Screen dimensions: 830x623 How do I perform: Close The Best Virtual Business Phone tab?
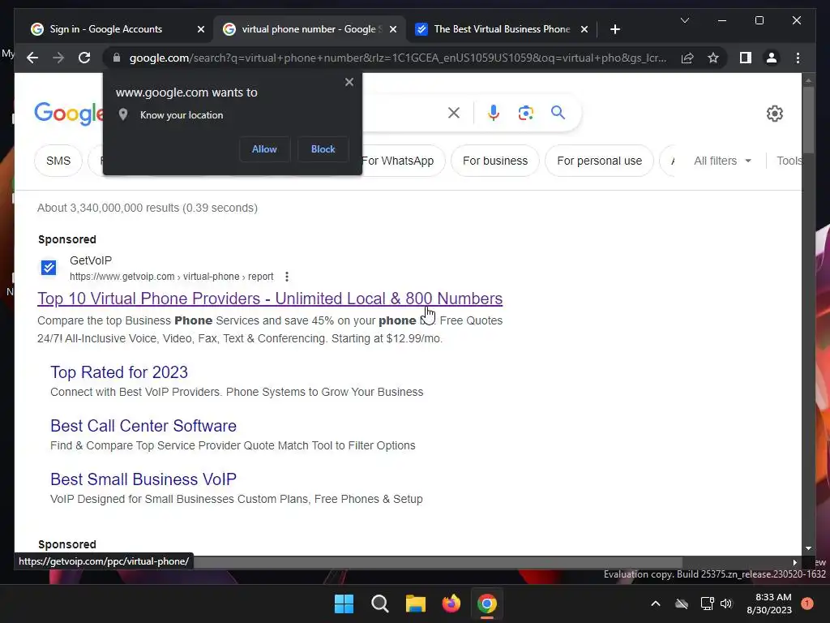(x=584, y=29)
